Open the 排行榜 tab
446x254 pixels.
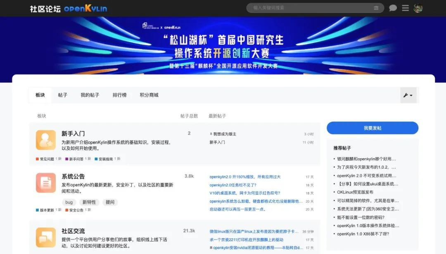pos(119,95)
